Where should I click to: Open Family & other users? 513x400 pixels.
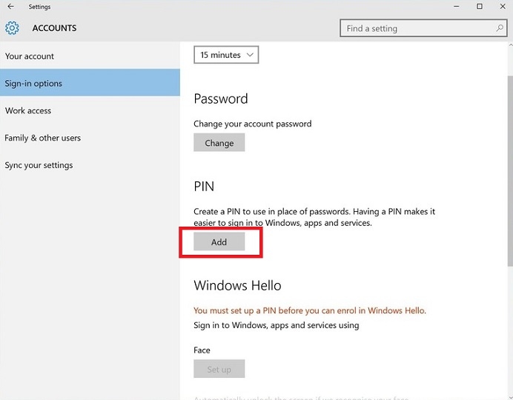click(90, 138)
